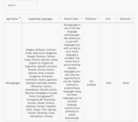Sort by Platforms column header
The width and height of the screenshot is (138, 122).
91,18
